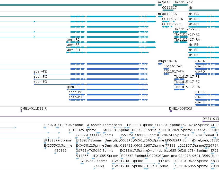Click protein kis-PF

[x=199, y=97]
